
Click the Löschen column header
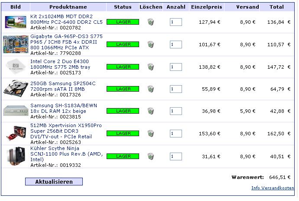151,7
